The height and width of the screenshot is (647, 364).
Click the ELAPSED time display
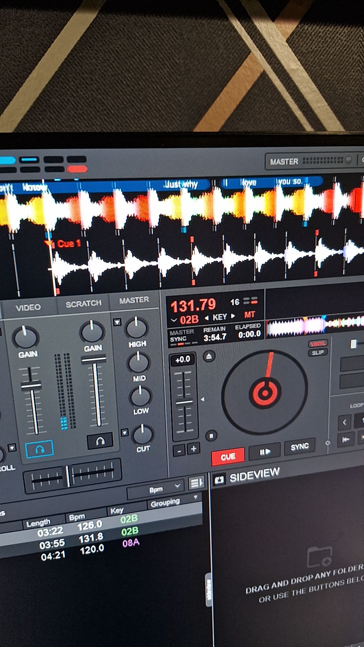(249, 331)
